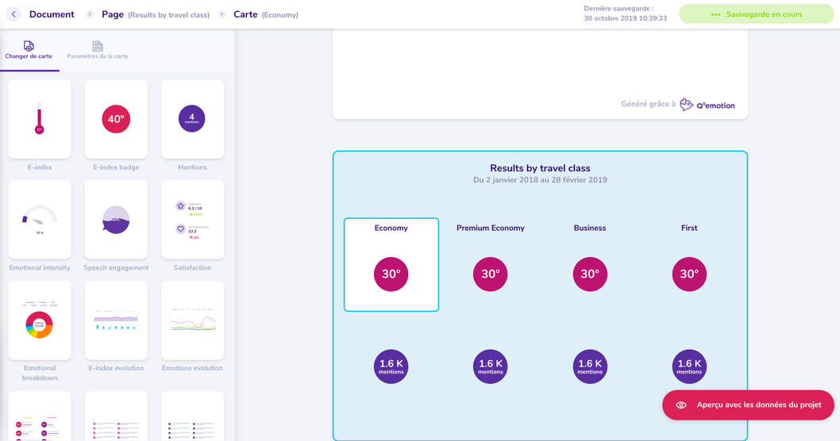Click the First column heading

(689, 228)
